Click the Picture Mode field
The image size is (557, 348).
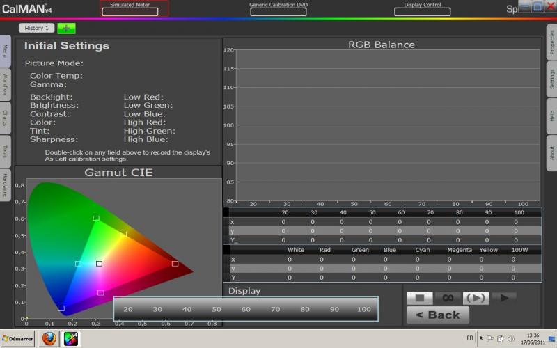pos(54,63)
